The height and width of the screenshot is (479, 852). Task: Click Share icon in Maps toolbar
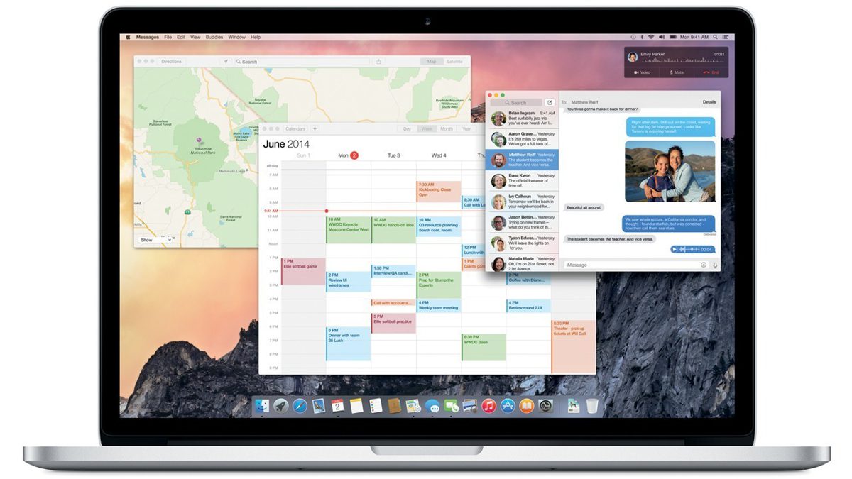[x=378, y=62]
